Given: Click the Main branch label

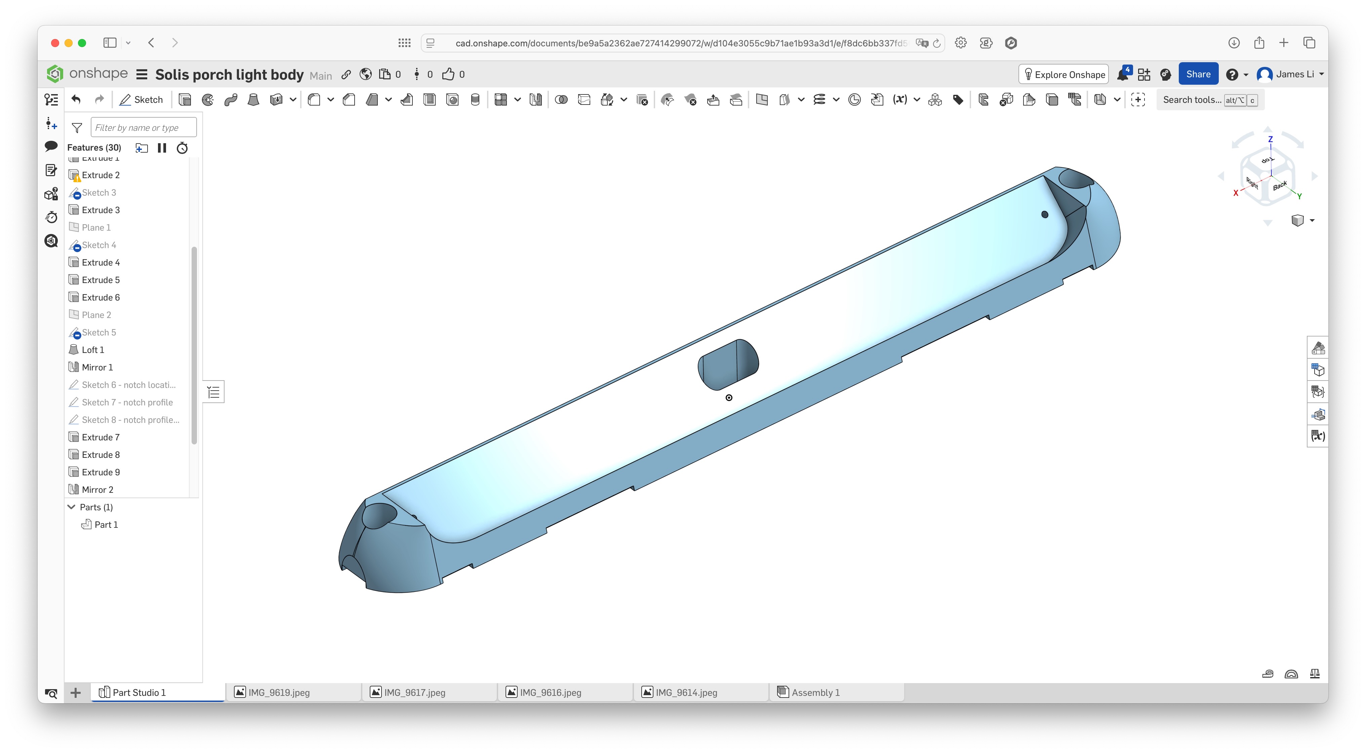Looking at the screenshot, I should tap(321, 76).
